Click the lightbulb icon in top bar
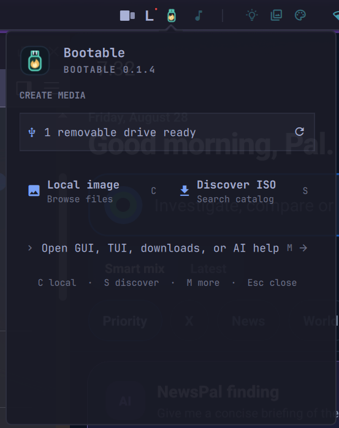 click(252, 15)
